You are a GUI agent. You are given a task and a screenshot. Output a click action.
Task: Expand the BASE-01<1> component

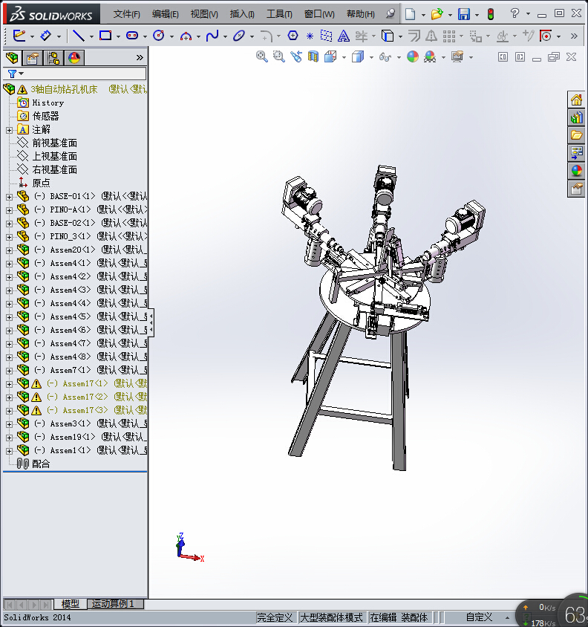click(x=9, y=197)
